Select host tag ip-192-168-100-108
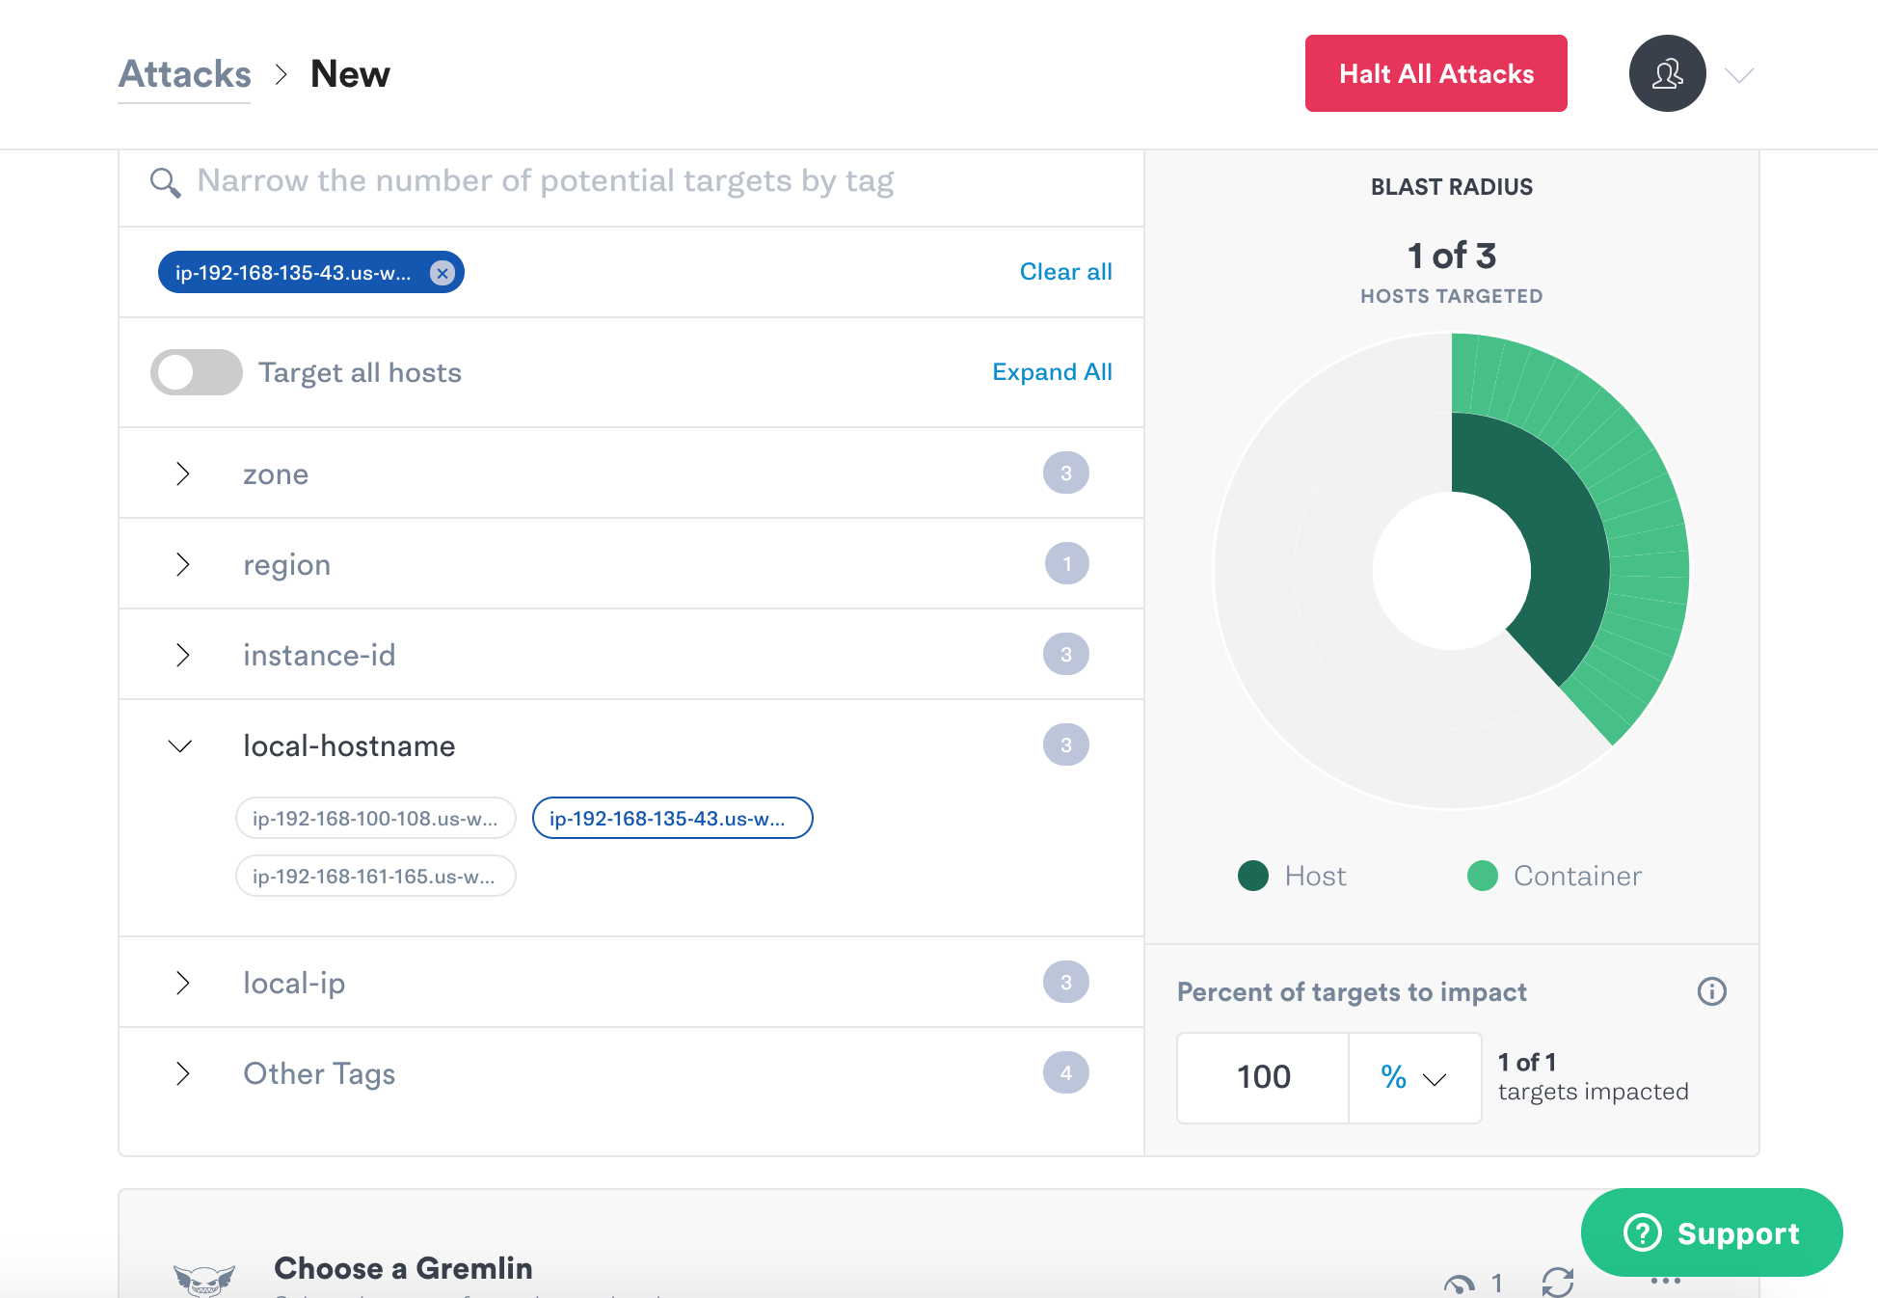This screenshot has height=1298, width=1878. coord(376,819)
